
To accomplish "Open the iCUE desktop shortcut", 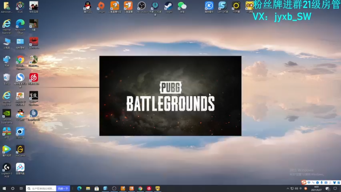I will 20,7.
